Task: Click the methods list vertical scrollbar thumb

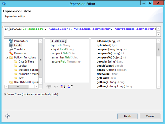Action: click(158, 49)
